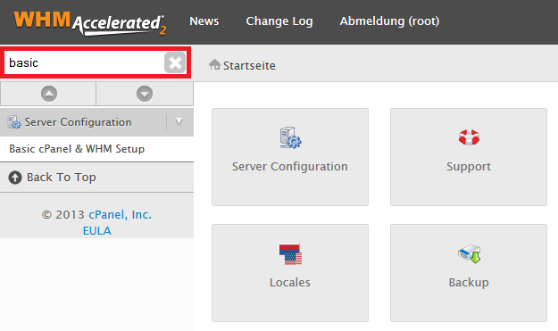Click the Server Configuration sidebar icon
The width and height of the screenshot is (558, 331).
[x=14, y=122]
